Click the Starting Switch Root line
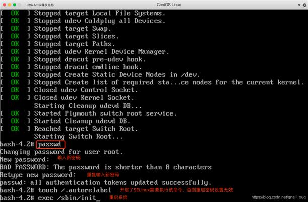 point(78,136)
